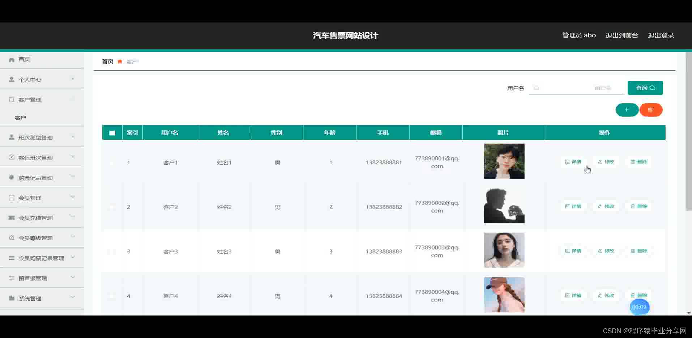Click the person icon beside 个人中心
The image size is (692, 338).
(x=12, y=79)
